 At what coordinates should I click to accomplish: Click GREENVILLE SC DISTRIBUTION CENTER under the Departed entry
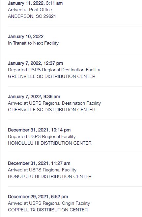52,76
